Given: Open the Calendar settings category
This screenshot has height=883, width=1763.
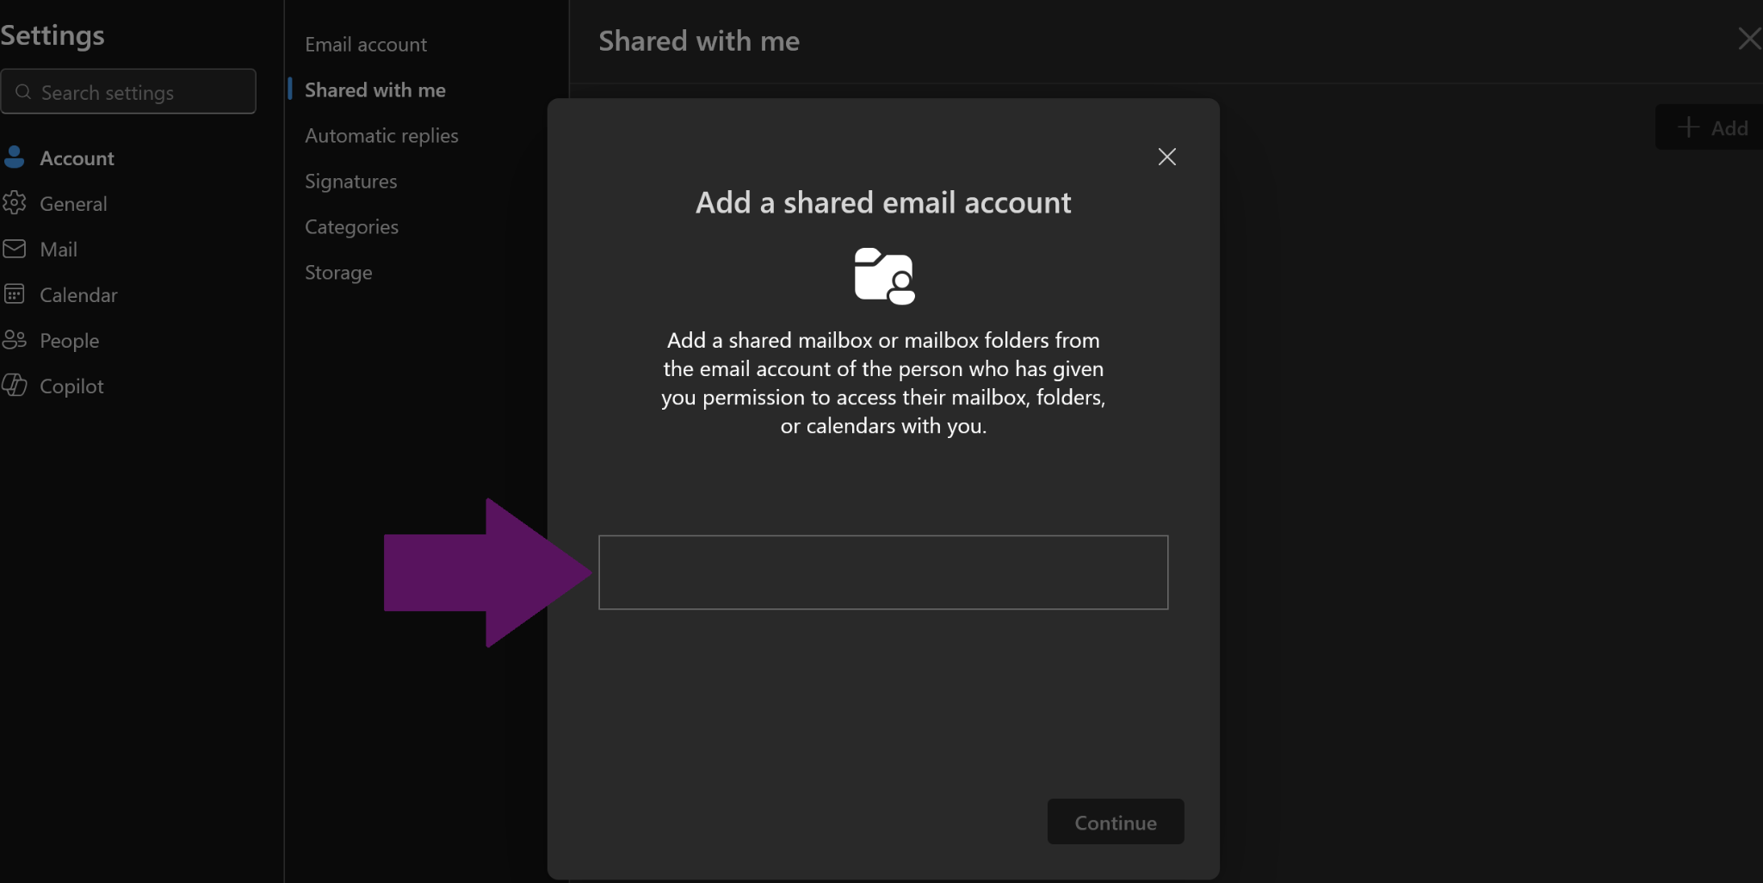Looking at the screenshot, I should (x=78, y=295).
